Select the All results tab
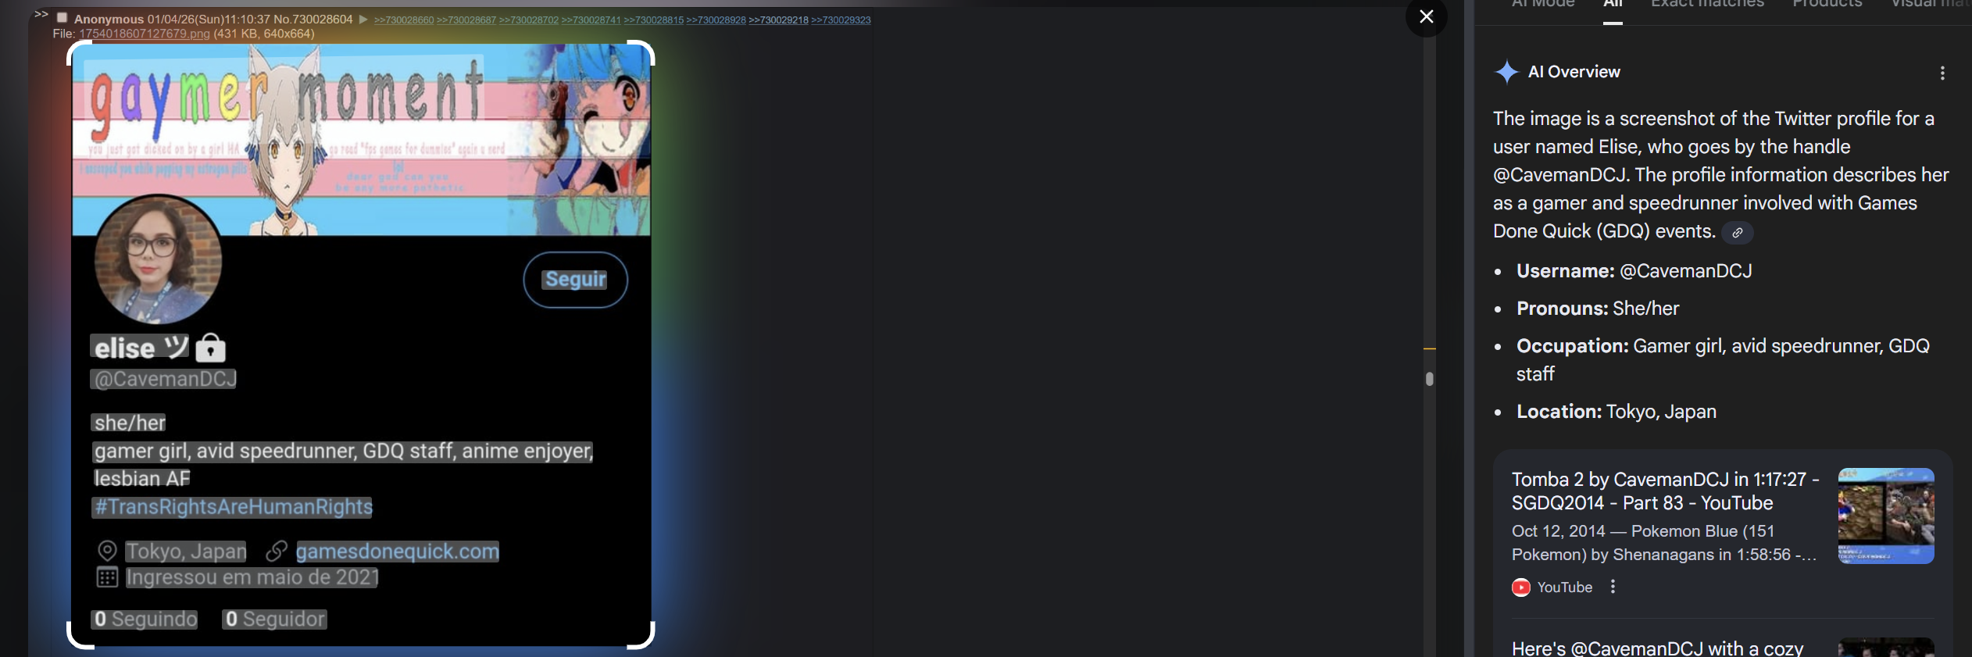Screen dimensions: 1972x657 click(x=1613, y=4)
